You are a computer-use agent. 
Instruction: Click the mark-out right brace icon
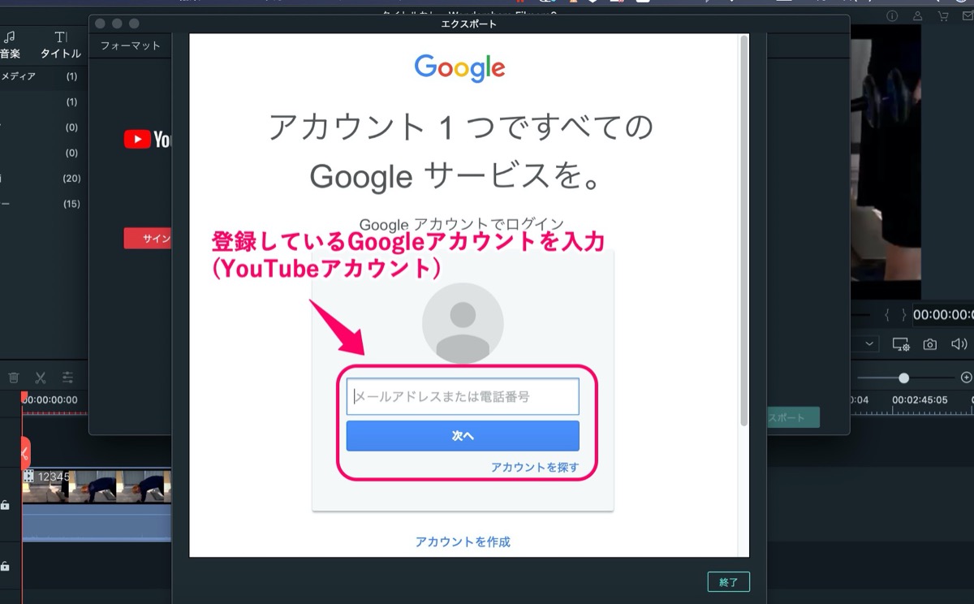click(903, 315)
